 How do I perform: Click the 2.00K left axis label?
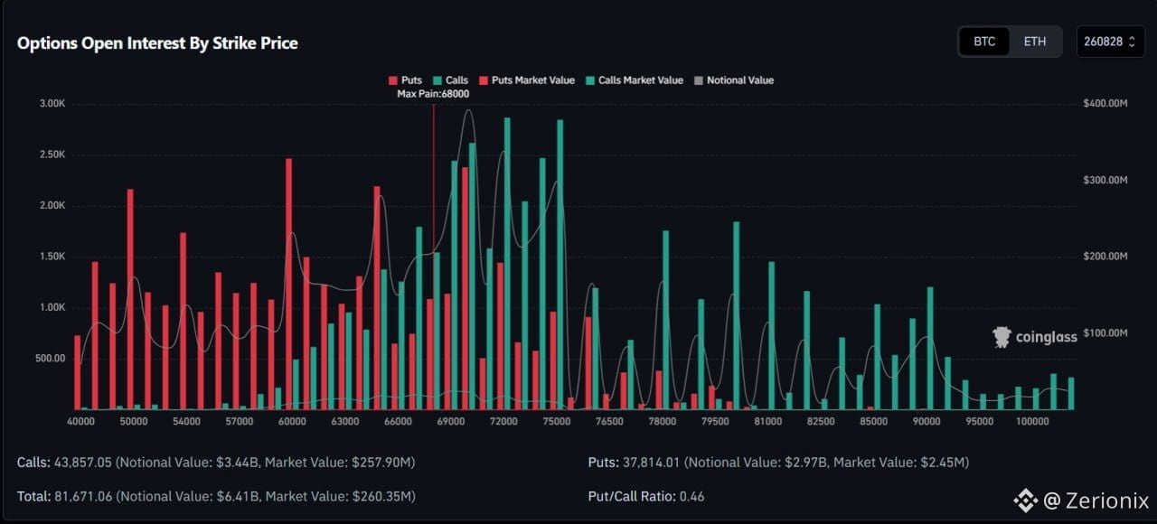(52, 206)
